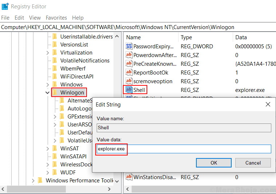276x194 pixels.
Task: Select the Winlogon folder icon
Action: point(55,93)
